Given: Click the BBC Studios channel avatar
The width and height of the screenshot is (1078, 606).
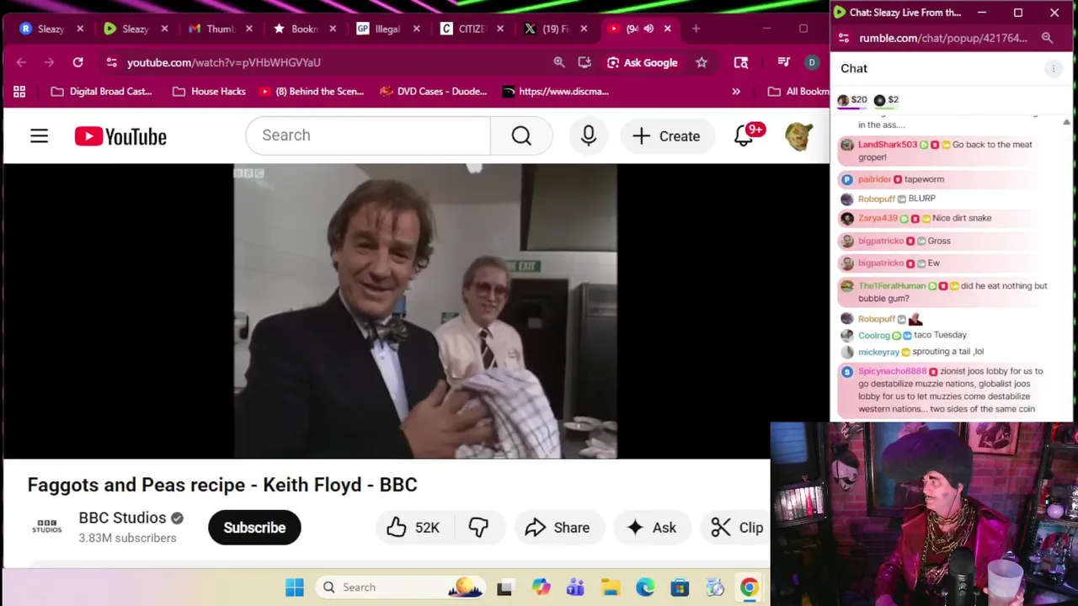Looking at the screenshot, I should [x=47, y=527].
